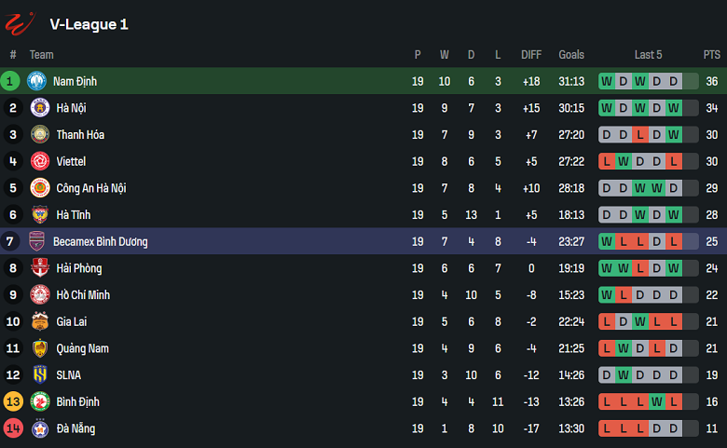Open the Gia Lai team link
The width and height of the screenshot is (727, 448).
click(x=71, y=322)
